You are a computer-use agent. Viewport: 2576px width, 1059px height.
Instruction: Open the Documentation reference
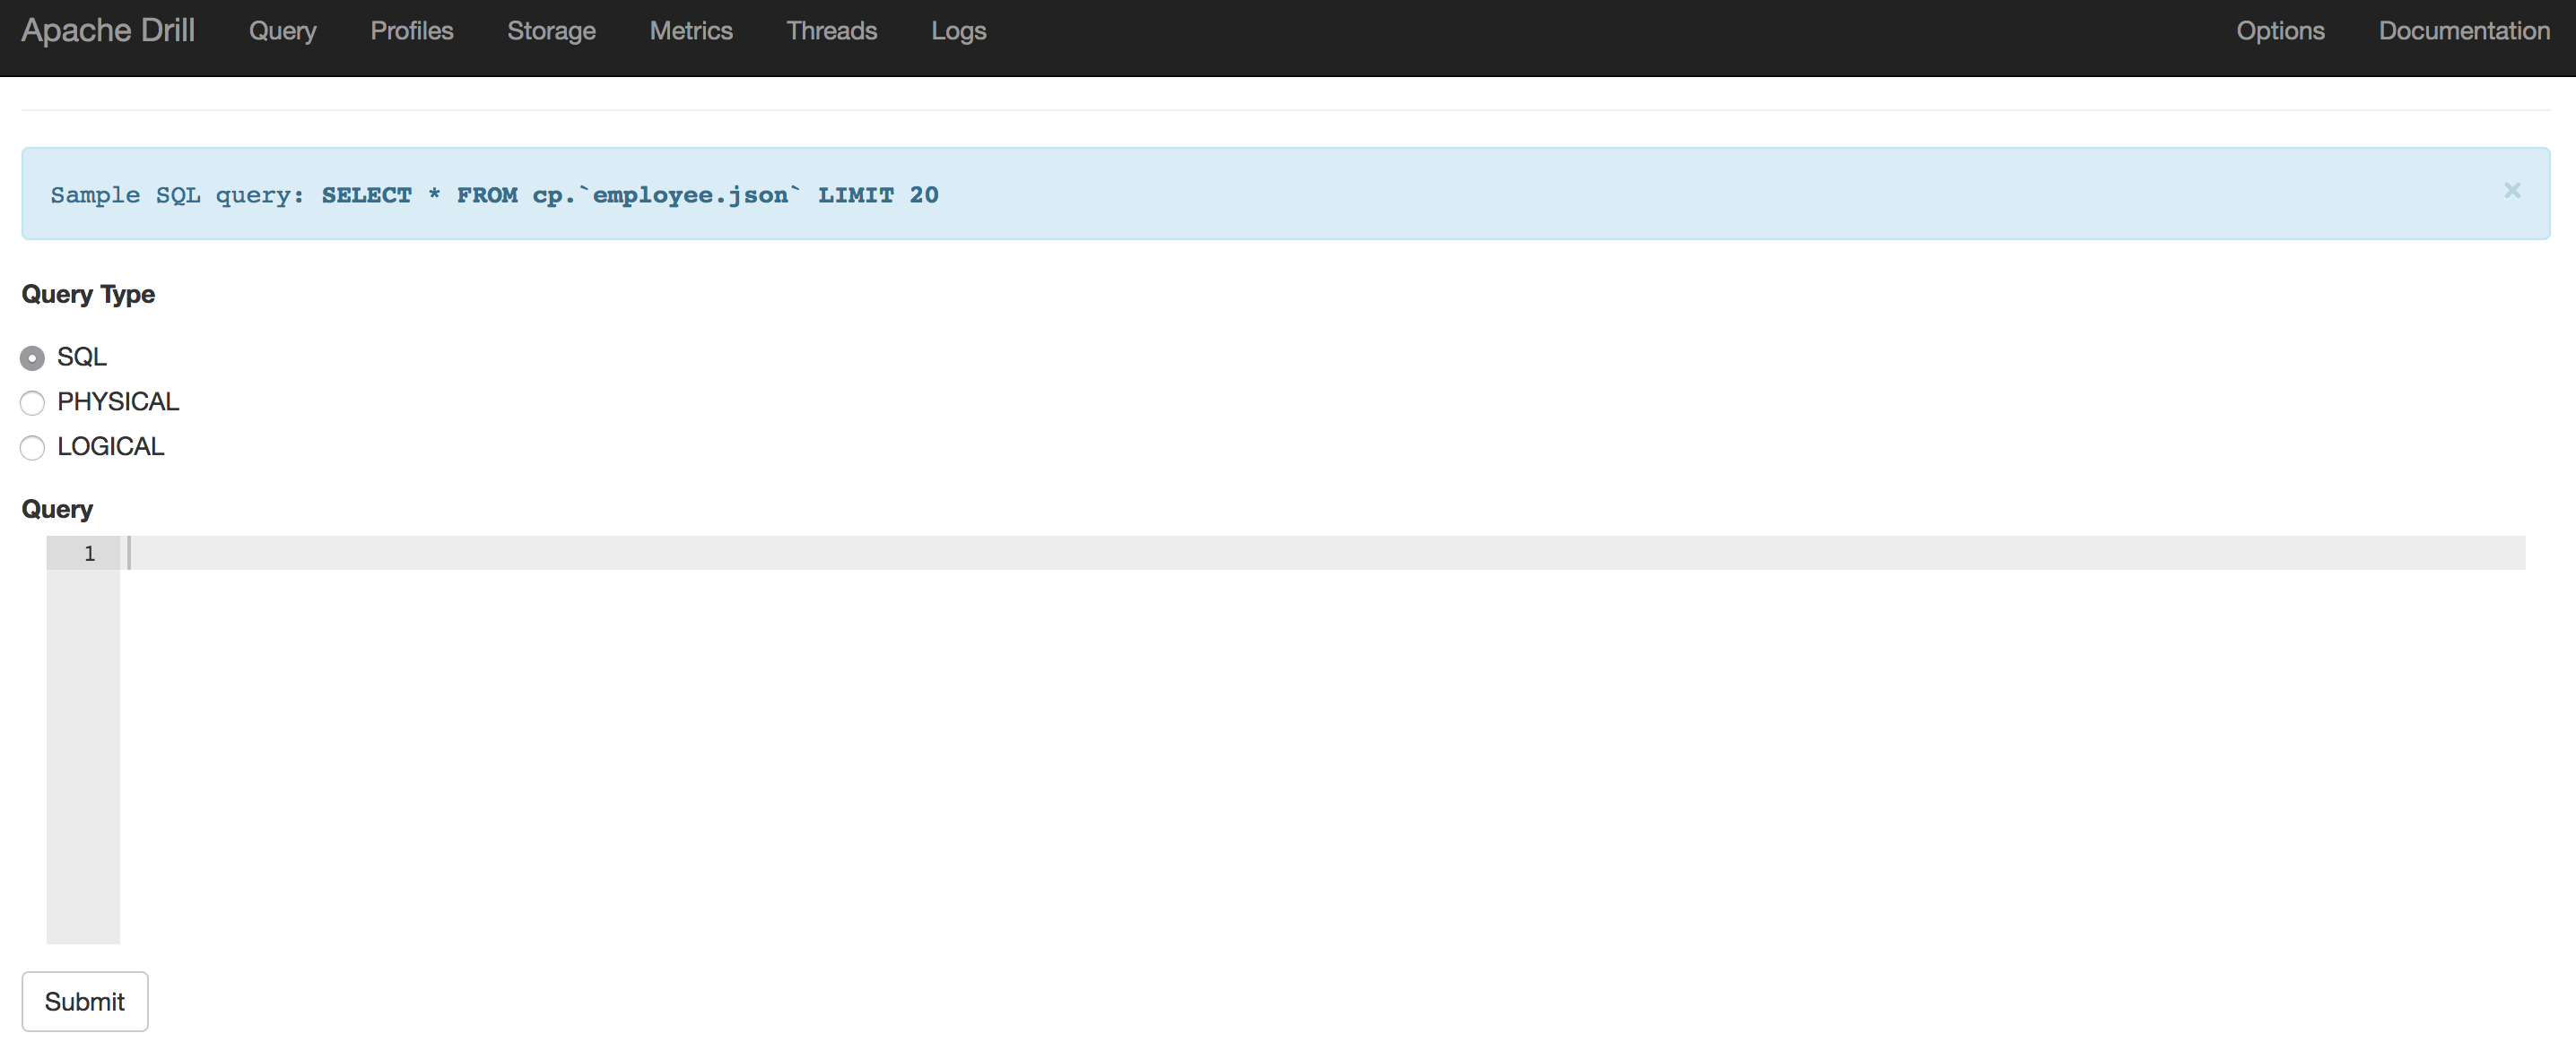pyautogui.click(x=2459, y=31)
